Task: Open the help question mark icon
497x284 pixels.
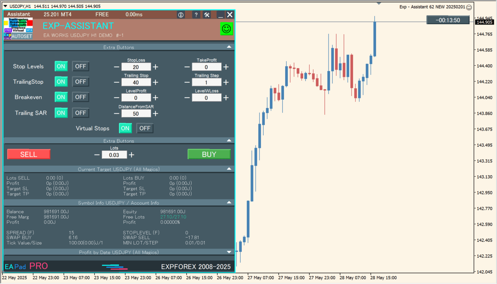Action: coord(196,15)
